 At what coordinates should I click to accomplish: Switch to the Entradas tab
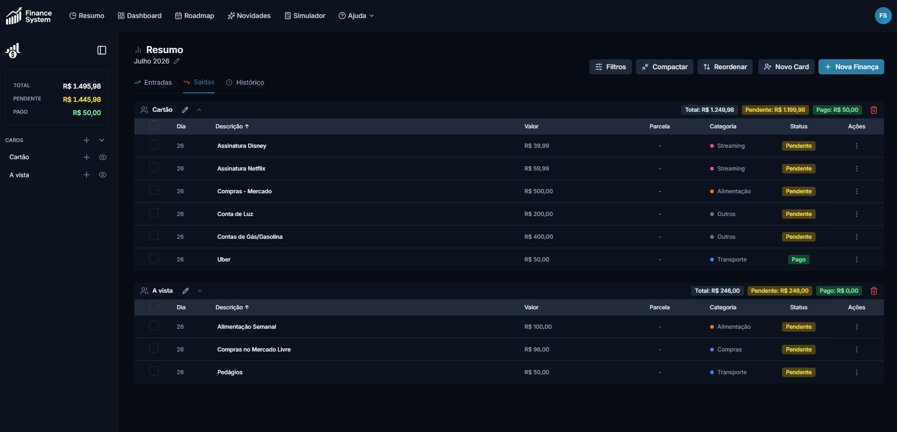point(153,82)
